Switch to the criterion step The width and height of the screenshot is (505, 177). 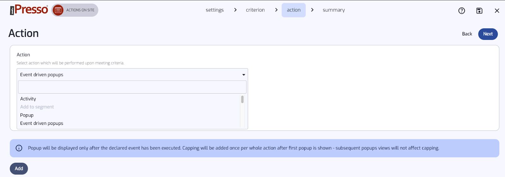(255, 10)
